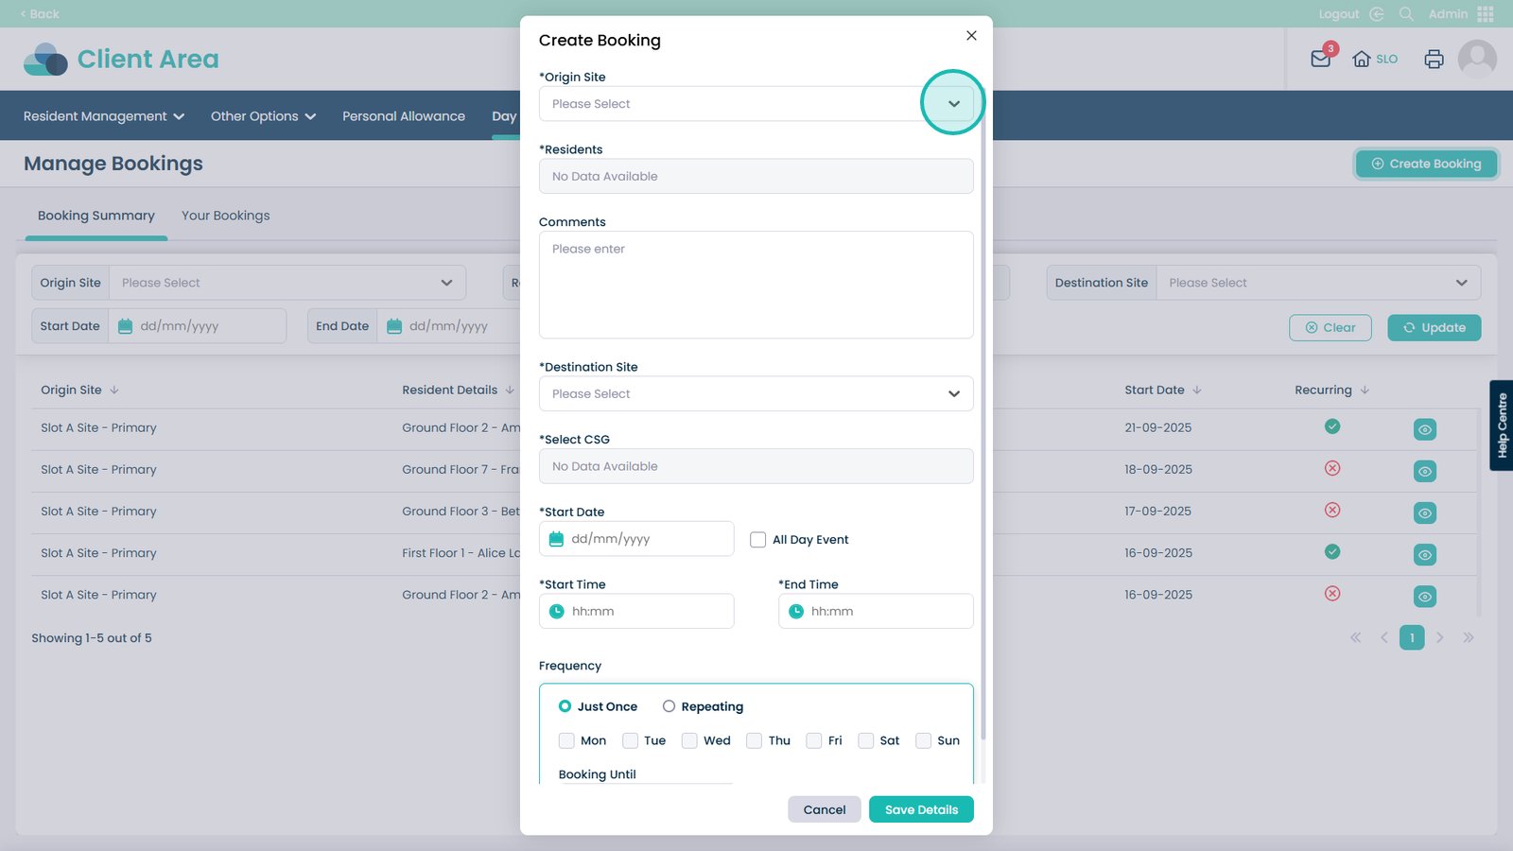Click the calendar icon in modal Start Date field

click(557, 539)
